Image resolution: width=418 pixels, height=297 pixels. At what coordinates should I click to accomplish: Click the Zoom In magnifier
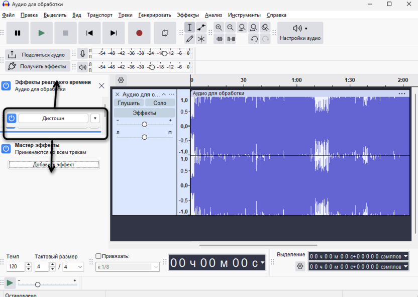(219, 28)
